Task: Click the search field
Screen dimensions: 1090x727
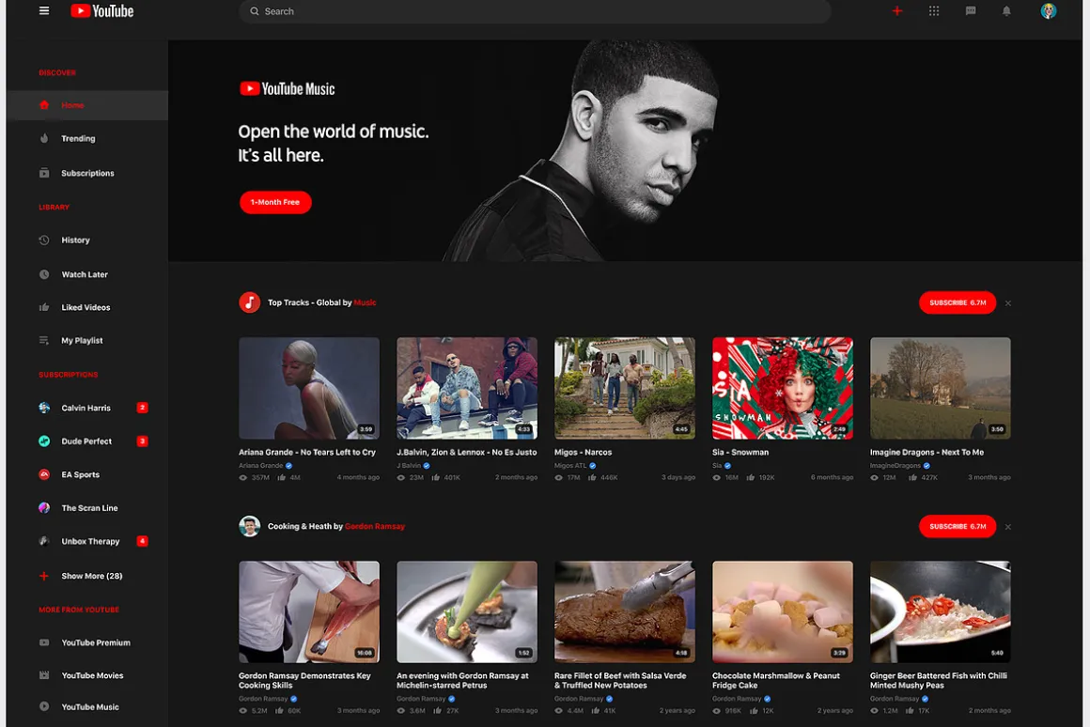Action: pos(535,11)
